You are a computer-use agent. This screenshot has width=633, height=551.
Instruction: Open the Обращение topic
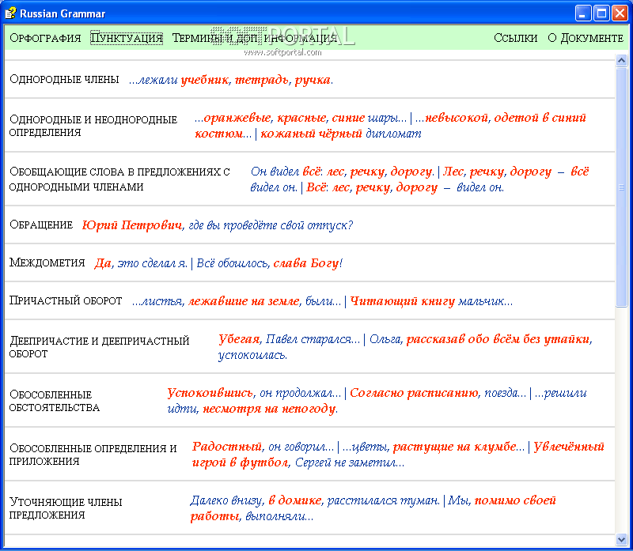tap(41, 225)
